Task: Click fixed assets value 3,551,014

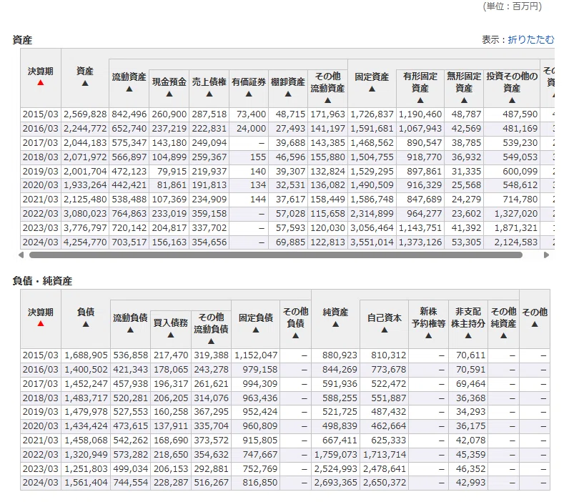Action: pyautogui.click(x=372, y=242)
